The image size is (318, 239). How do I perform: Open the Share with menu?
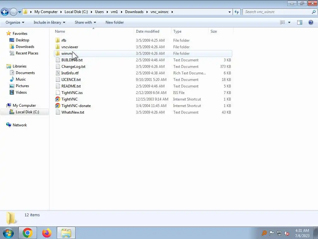85,22
